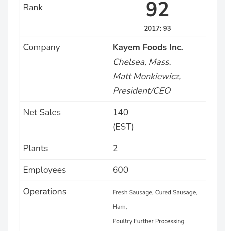The height and width of the screenshot is (231, 225).
Task: Click the plants value 2
Action: pos(115,148)
